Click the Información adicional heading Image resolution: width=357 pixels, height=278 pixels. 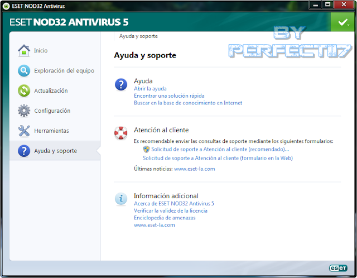[166, 196]
